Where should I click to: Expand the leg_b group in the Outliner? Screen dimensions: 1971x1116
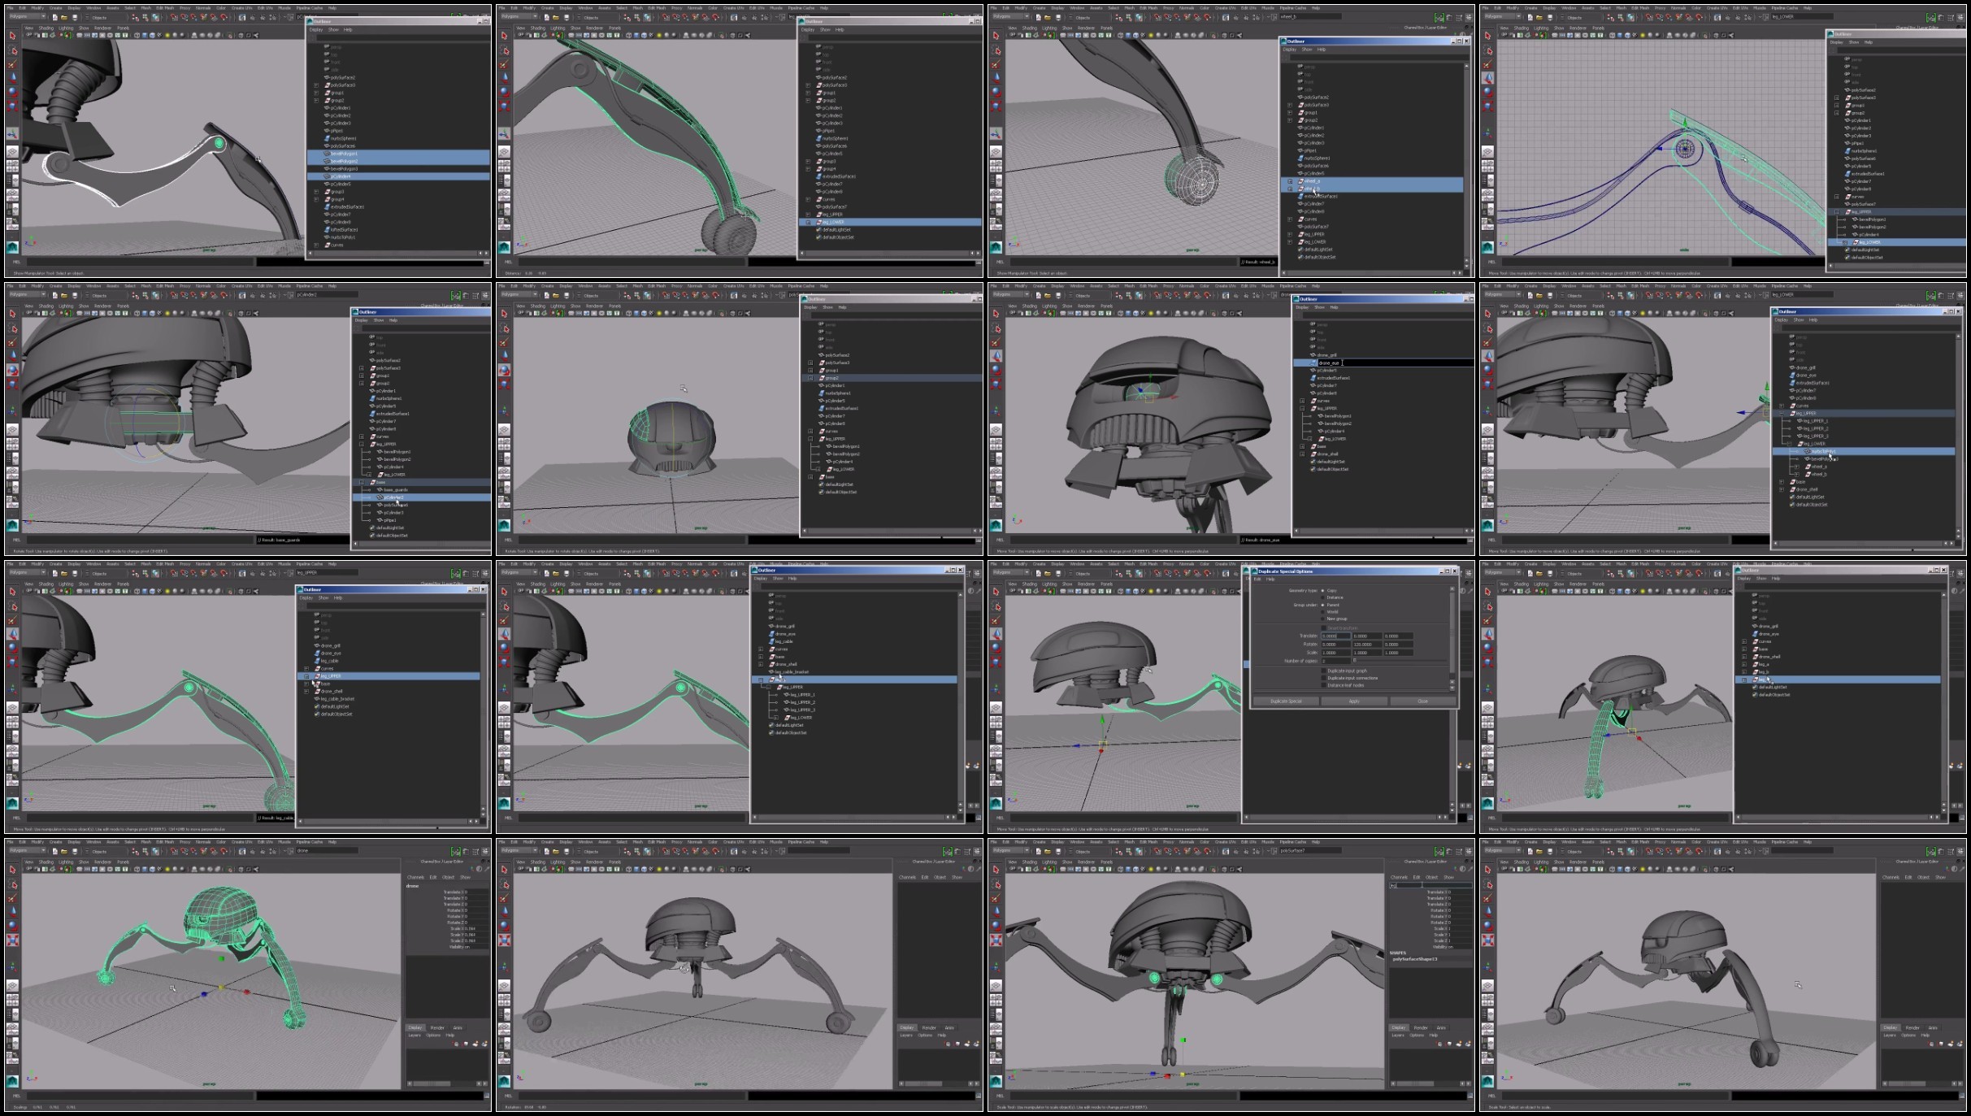pyautogui.click(x=1744, y=672)
